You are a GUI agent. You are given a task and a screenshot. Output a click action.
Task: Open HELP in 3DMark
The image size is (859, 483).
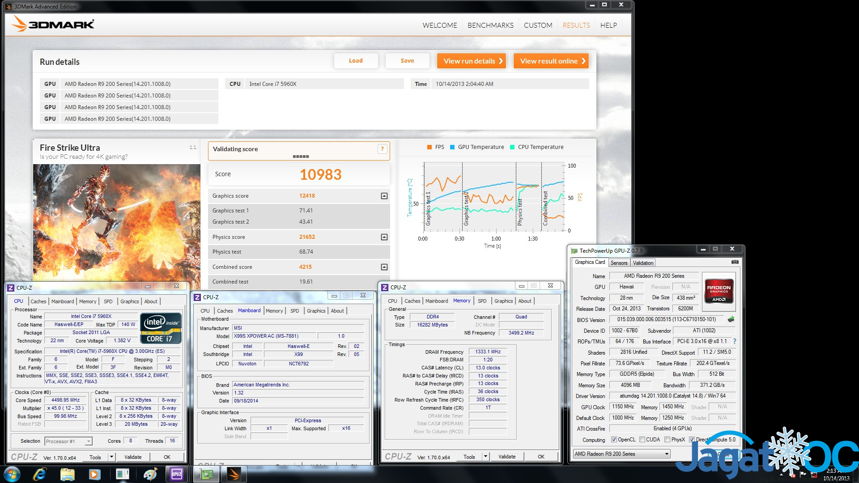point(608,25)
